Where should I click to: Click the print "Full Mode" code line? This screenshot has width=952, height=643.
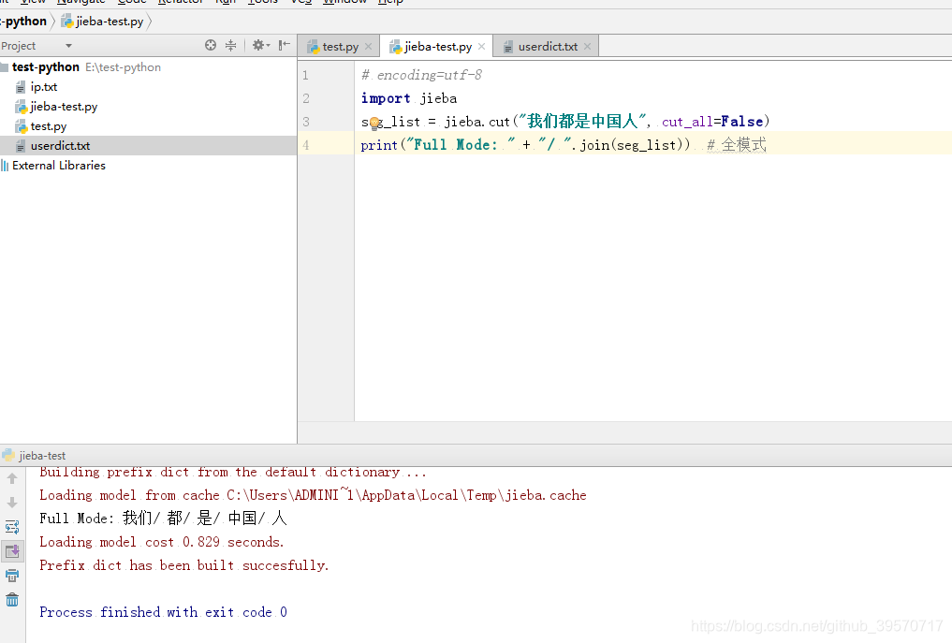(x=564, y=144)
